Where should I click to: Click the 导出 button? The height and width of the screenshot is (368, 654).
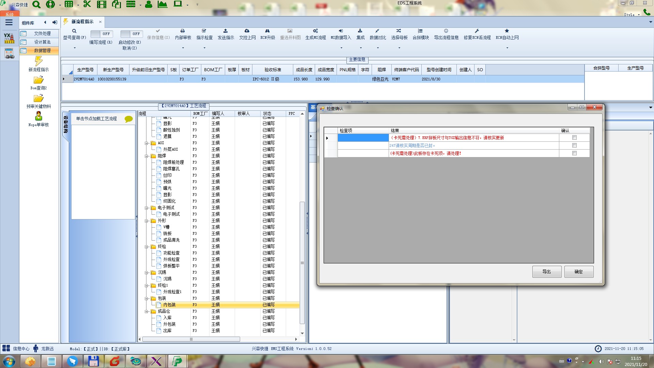pos(546,272)
